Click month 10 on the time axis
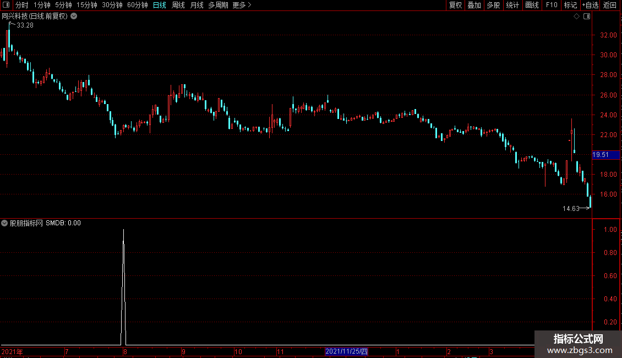The width and height of the screenshot is (622, 358). pyautogui.click(x=238, y=351)
